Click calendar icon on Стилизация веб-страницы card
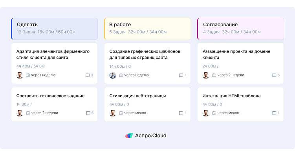The width and height of the screenshot is (295, 156). (x=121, y=113)
